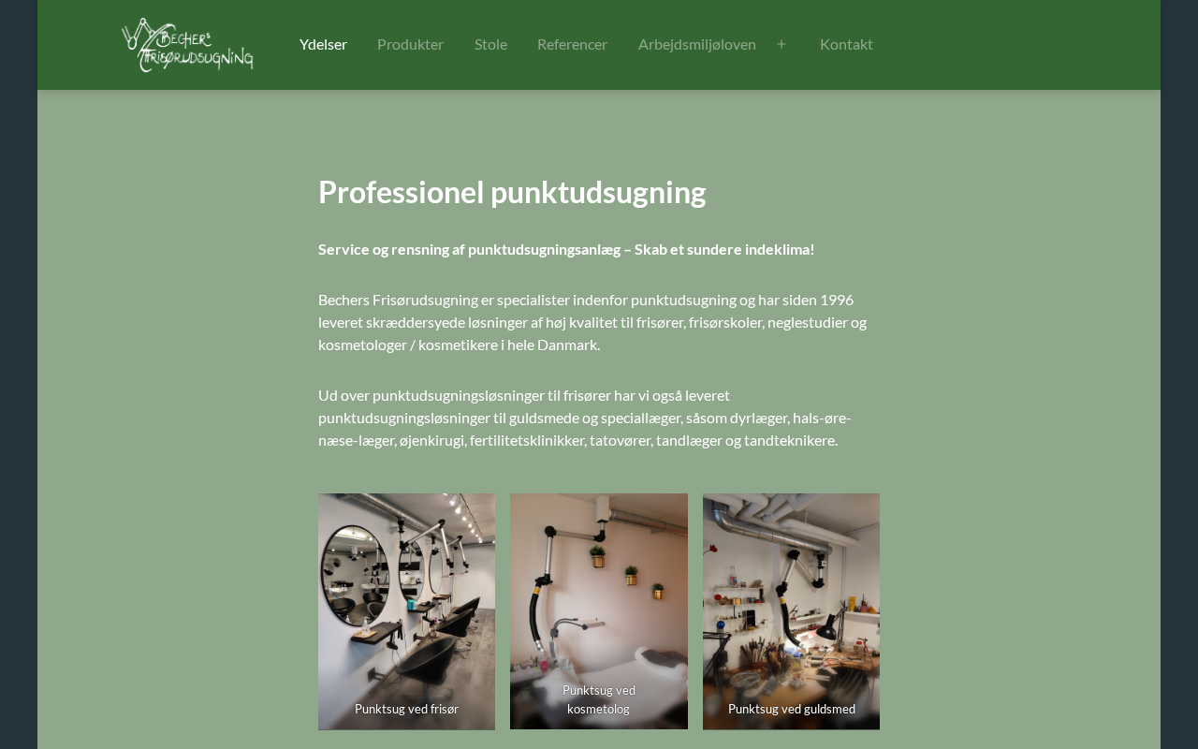Select Referencer in the navigation bar

coord(572,44)
